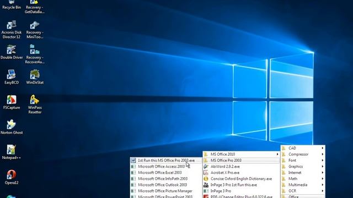The width and height of the screenshot is (353, 198).
Task: Expand the Graphics submenu arrow
Action: coord(323,167)
